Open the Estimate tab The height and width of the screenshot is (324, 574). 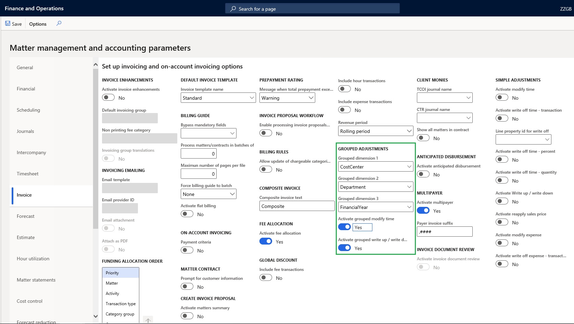51,237
